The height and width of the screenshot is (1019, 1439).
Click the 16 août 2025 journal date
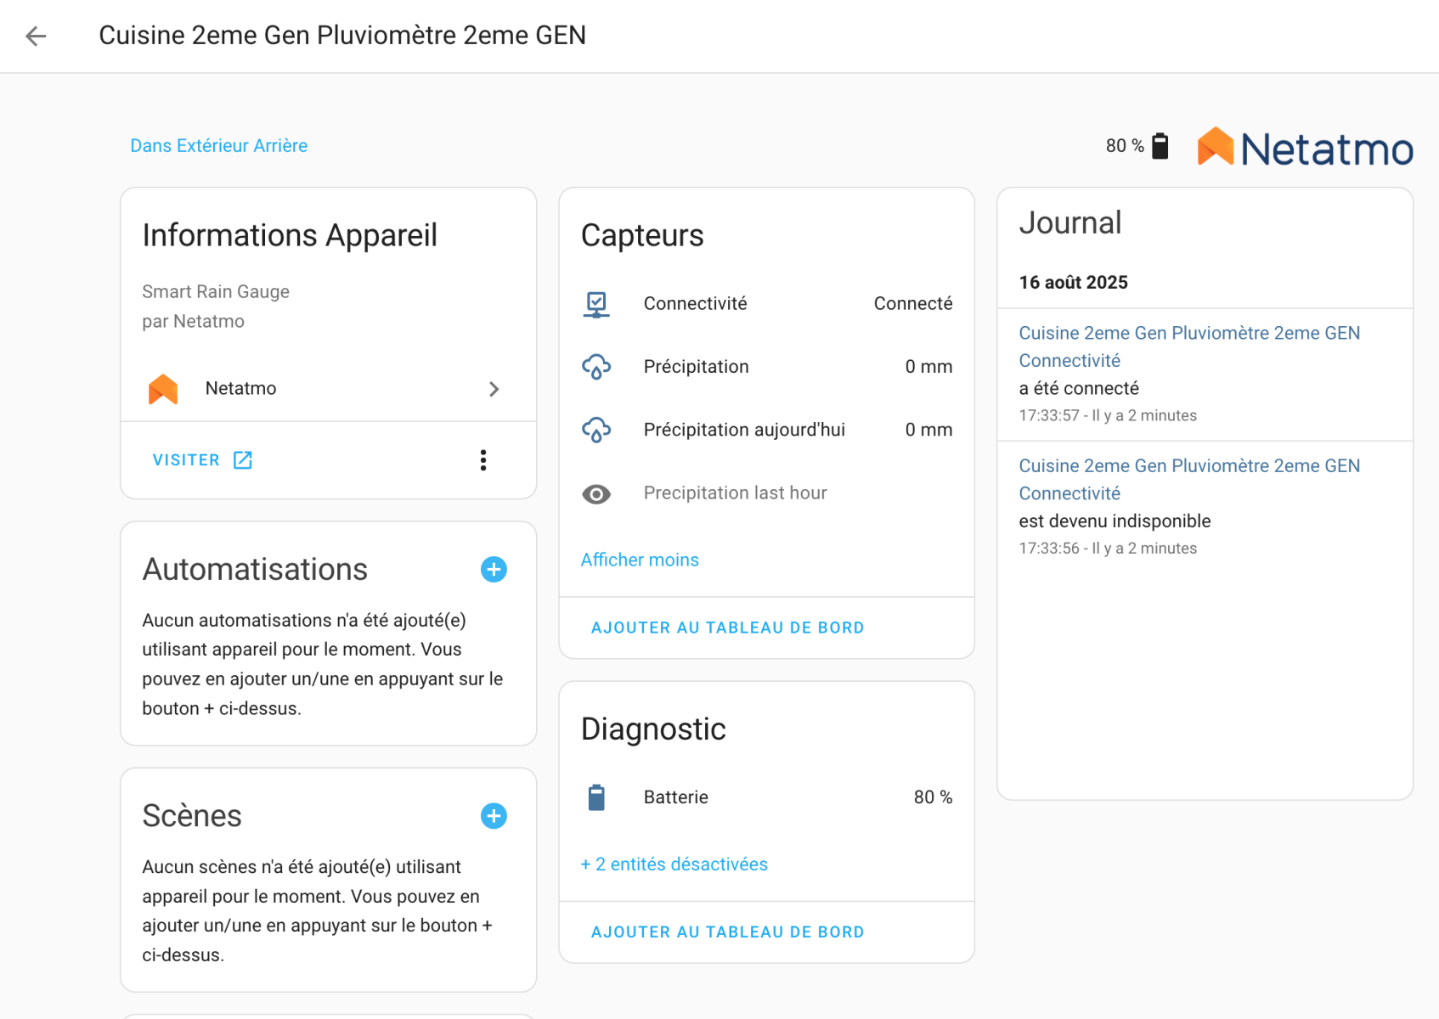pyautogui.click(x=1073, y=283)
